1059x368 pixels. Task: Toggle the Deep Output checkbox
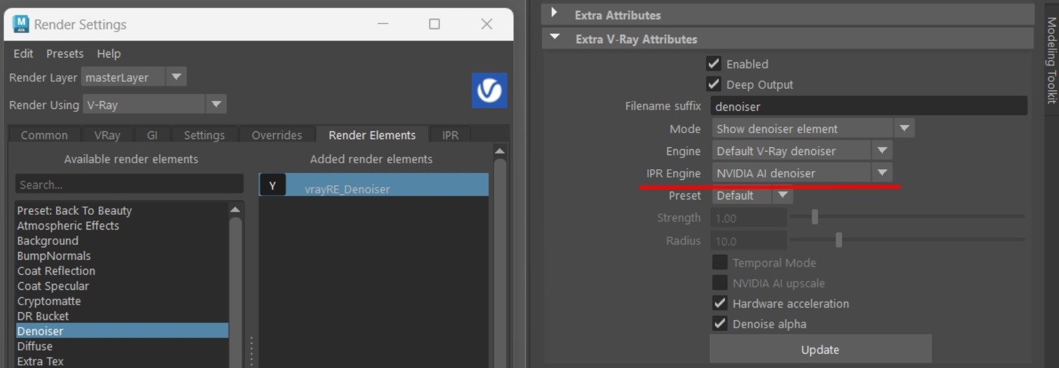coord(714,85)
